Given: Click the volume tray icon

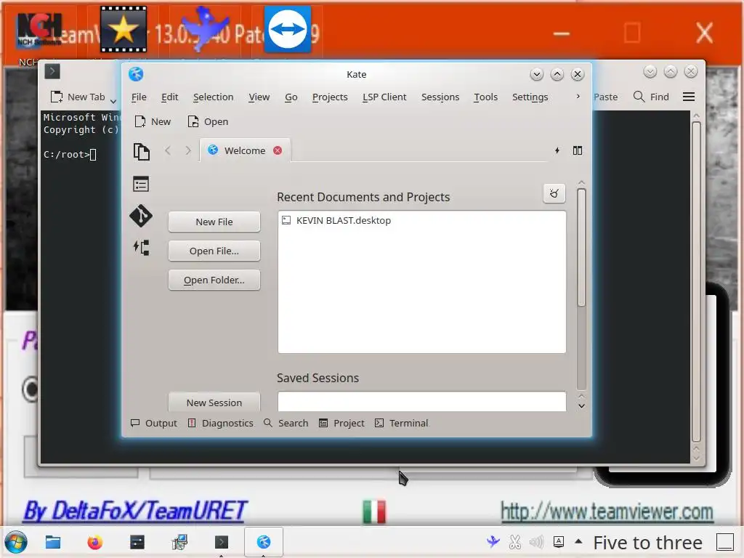Looking at the screenshot, I should (x=537, y=542).
